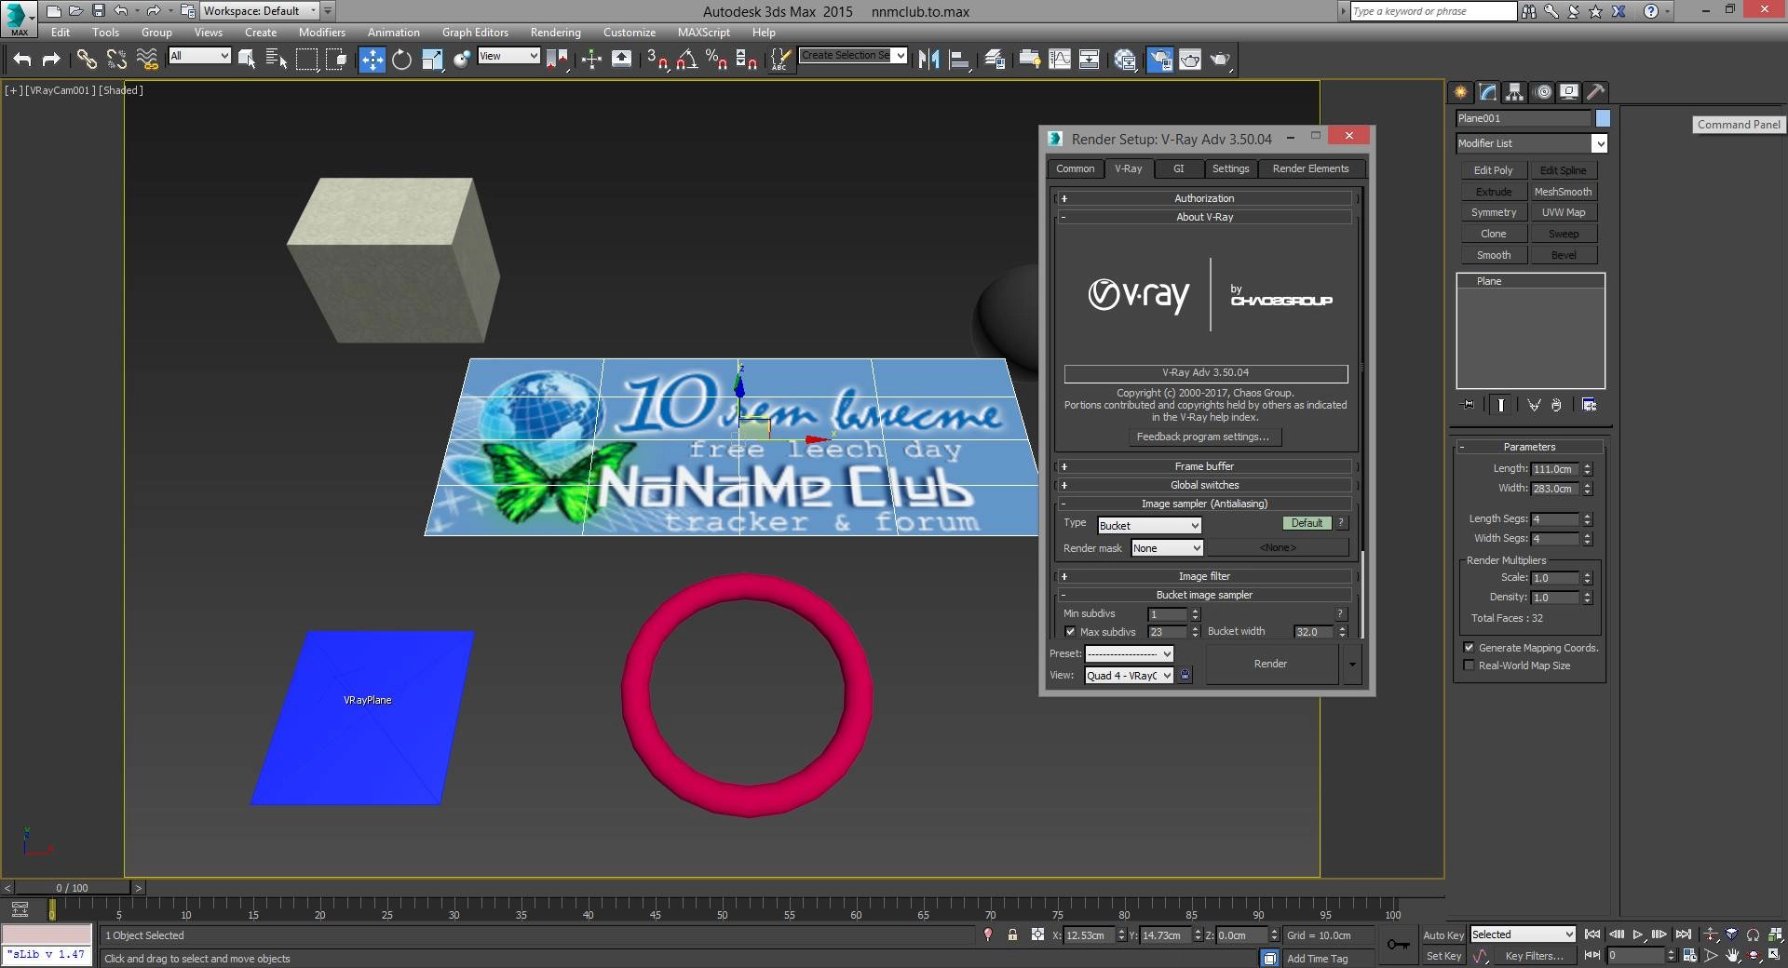Expand the Image filter rollout
Screen dimensions: 1788x968
[x=1204, y=576]
